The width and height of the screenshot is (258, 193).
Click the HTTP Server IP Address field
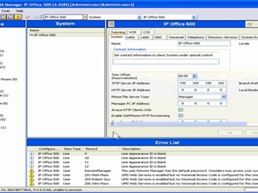[x=202, y=90]
